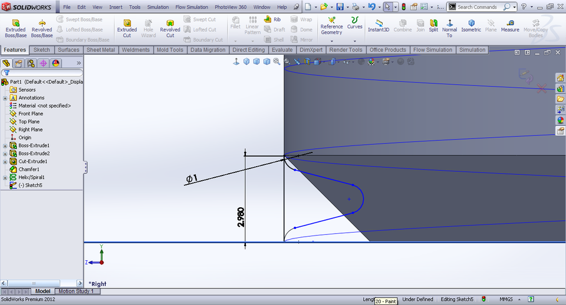The width and height of the screenshot is (566, 305).
Task: Open the Search Commands dropdown arrow
Action: [x=514, y=7]
